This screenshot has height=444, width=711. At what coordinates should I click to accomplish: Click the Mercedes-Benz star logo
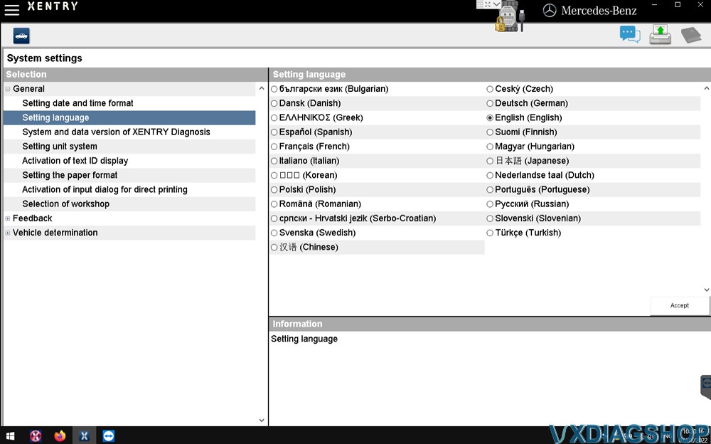pos(550,11)
